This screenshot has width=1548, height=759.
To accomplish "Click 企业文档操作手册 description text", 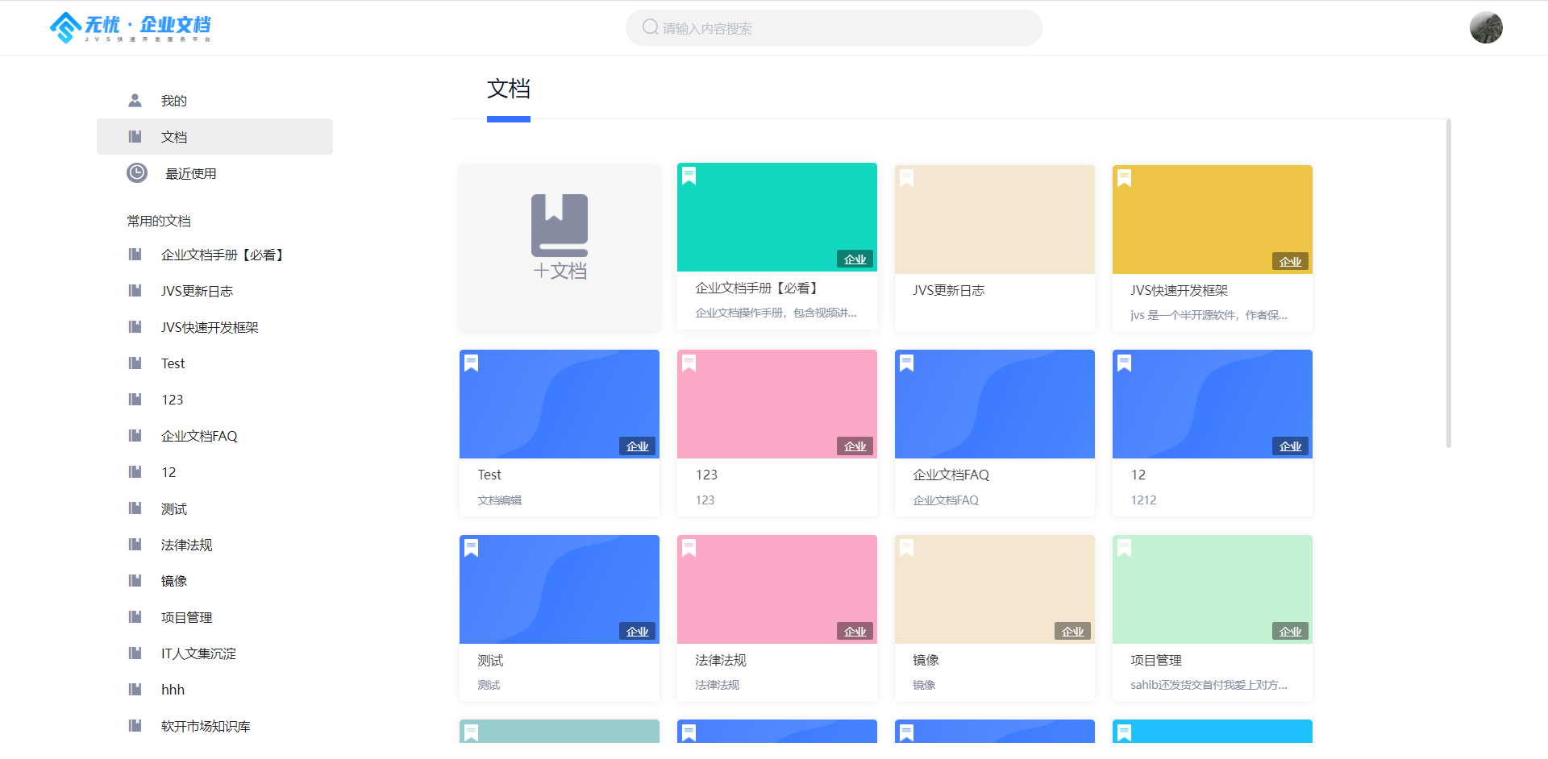I will [776, 313].
